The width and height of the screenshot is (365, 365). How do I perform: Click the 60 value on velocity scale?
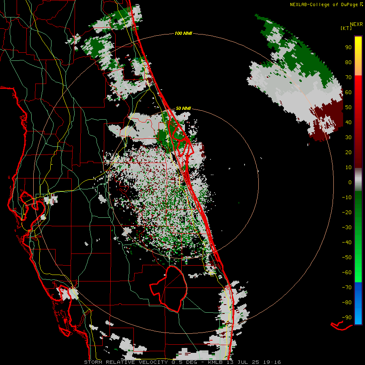[x=348, y=92]
